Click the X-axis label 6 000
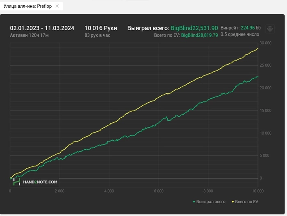 click(159, 191)
